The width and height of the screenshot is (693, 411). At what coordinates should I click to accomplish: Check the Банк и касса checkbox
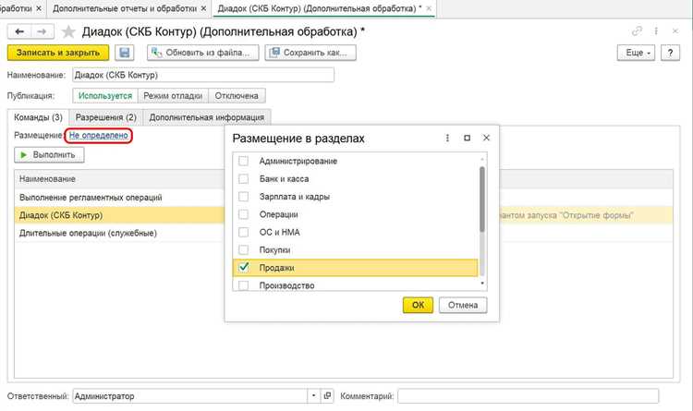point(244,178)
